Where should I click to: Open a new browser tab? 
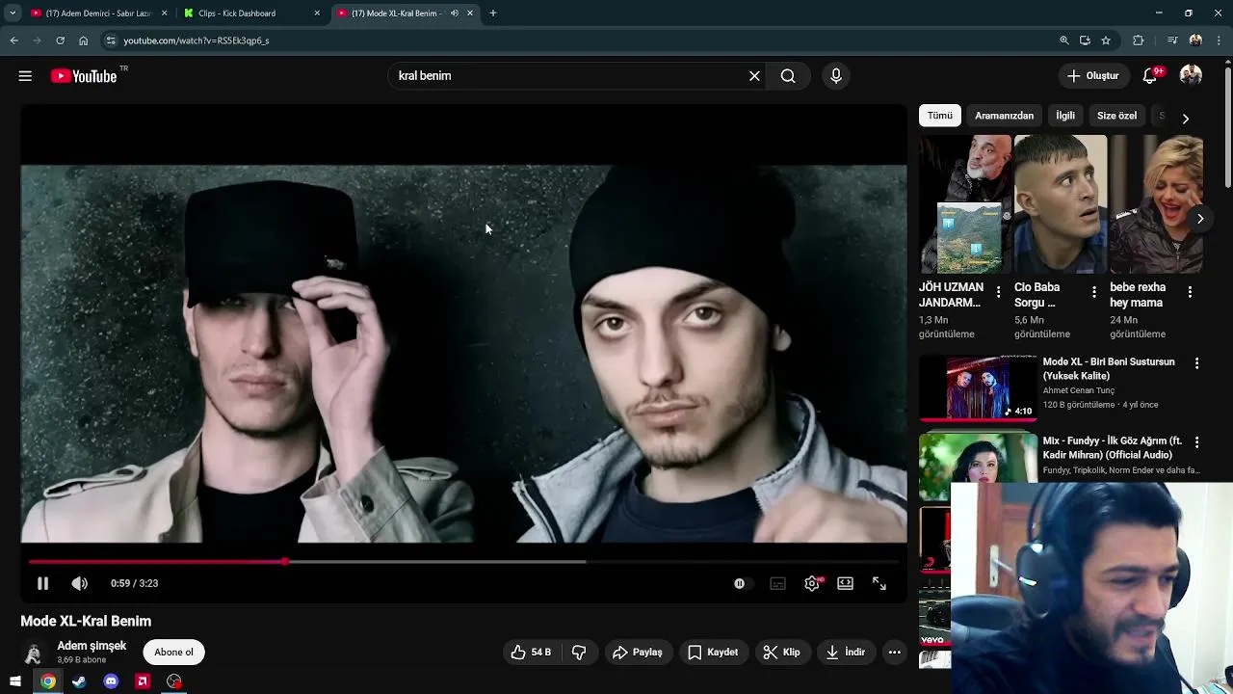coord(493,13)
